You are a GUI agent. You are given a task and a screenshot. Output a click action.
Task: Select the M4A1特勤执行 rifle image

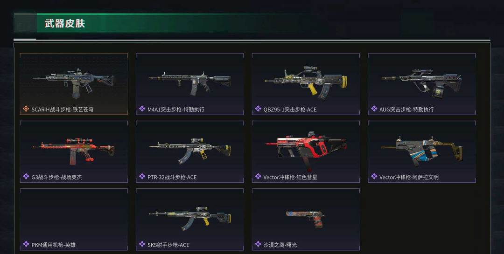189,83
